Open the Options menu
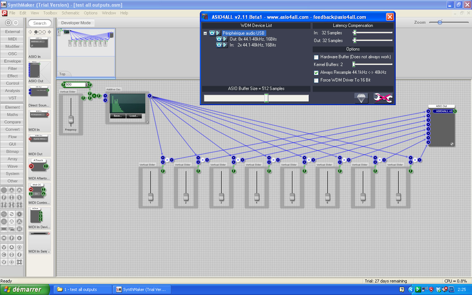 point(91,13)
